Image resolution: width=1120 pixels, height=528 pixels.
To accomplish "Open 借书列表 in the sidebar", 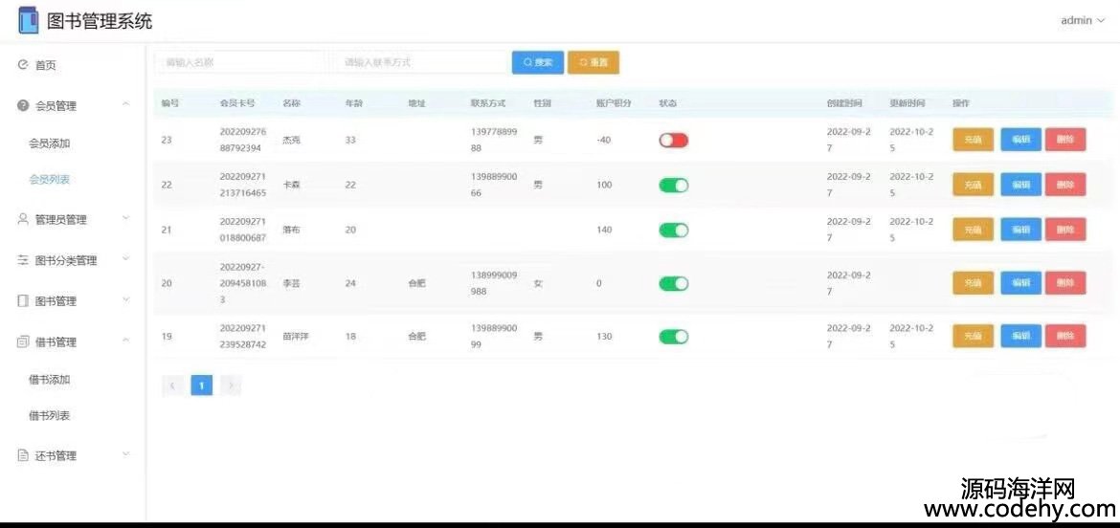I will [50, 416].
